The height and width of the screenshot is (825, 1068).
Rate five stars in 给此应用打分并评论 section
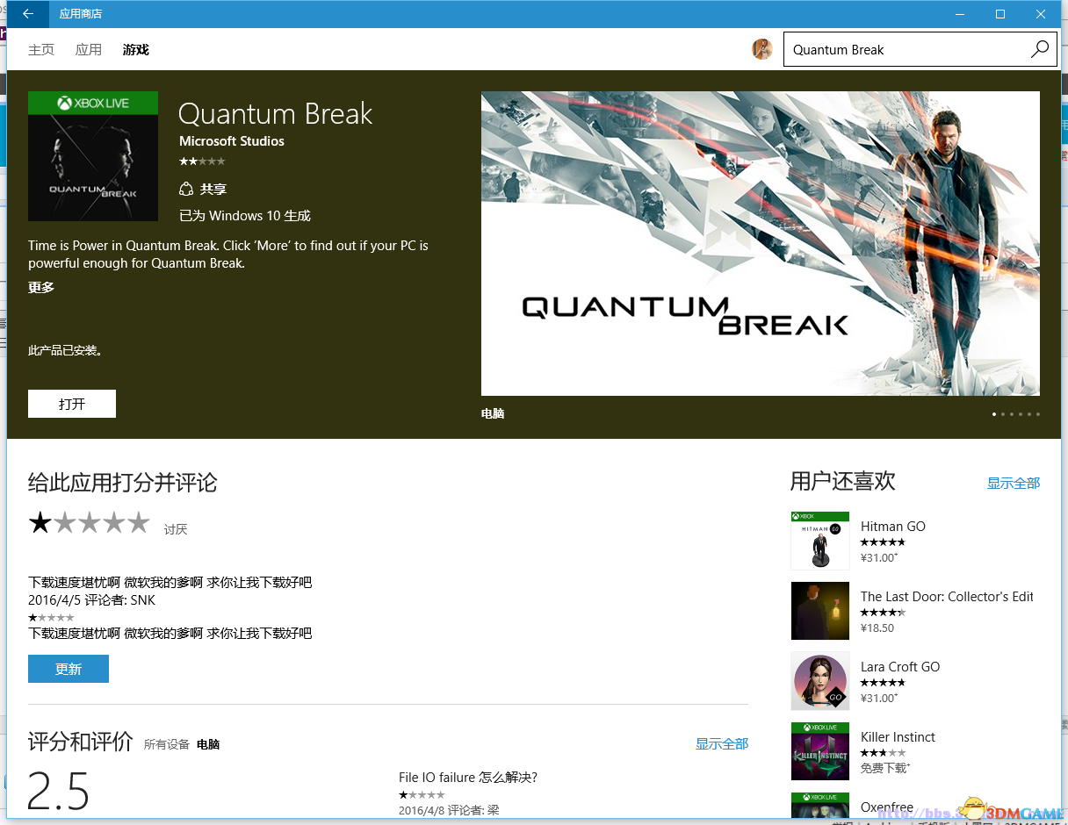pyautogui.click(x=139, y=523)
